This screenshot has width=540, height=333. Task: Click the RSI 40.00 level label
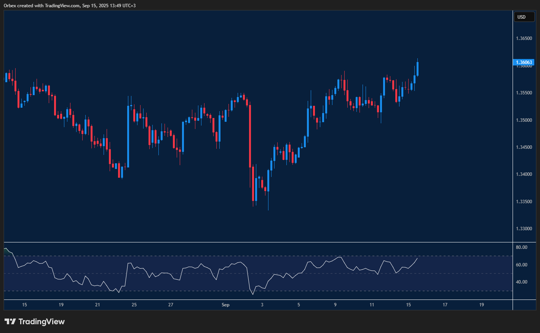tap(522, 282)
